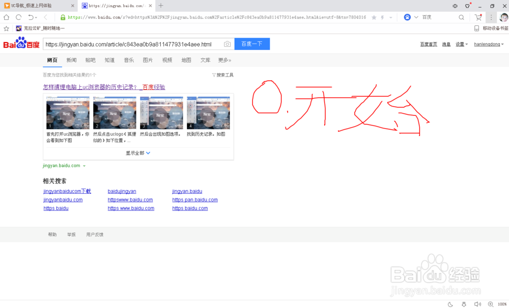
Task: Switch to the 图片 tab
Action: [x=148, y=60]
